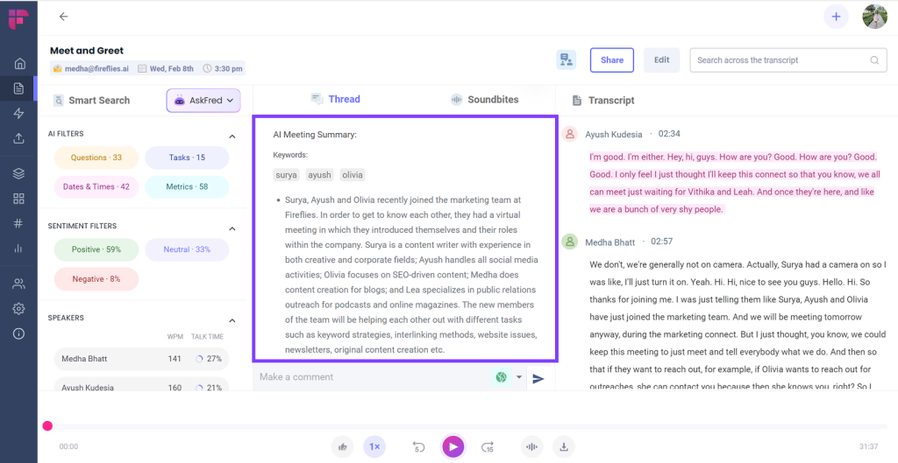The width and height of the screenshot is (898, 463).
Task: Open the AskFred dropdown
Action: point(203,101)
